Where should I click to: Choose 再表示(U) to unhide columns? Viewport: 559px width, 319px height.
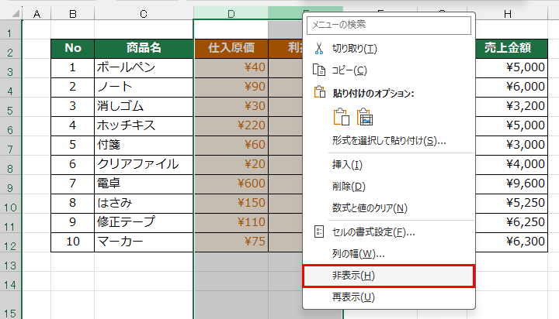click(x=389, y=297)
